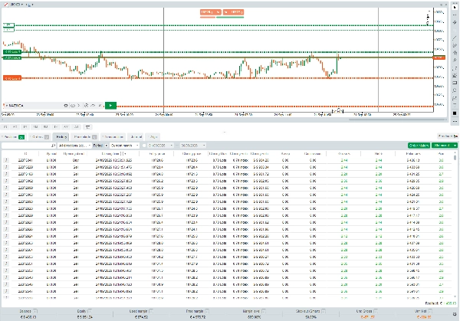
Task: Expand the Statement button arrow
Action: tap(455, 146)
